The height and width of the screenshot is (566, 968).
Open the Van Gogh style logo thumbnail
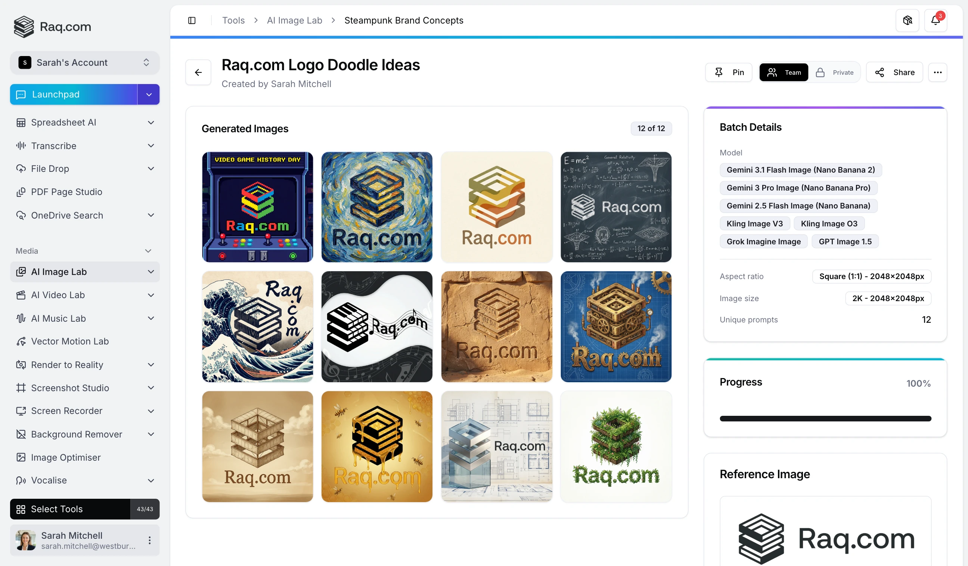tap(376, 207)
